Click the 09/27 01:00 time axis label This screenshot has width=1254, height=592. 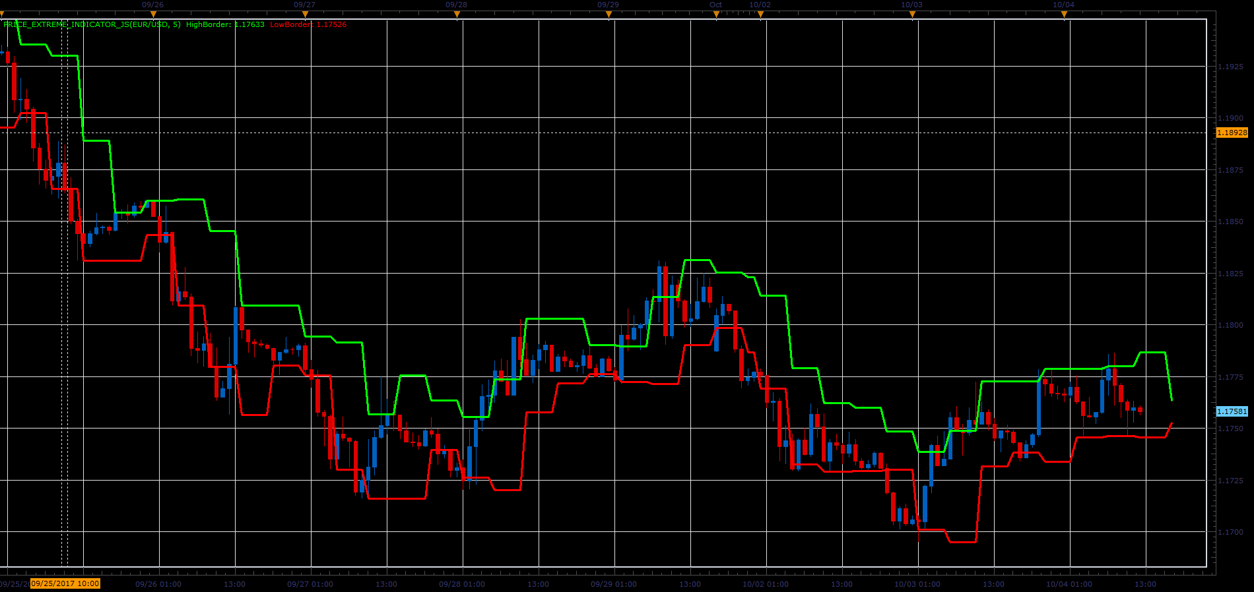310,584
